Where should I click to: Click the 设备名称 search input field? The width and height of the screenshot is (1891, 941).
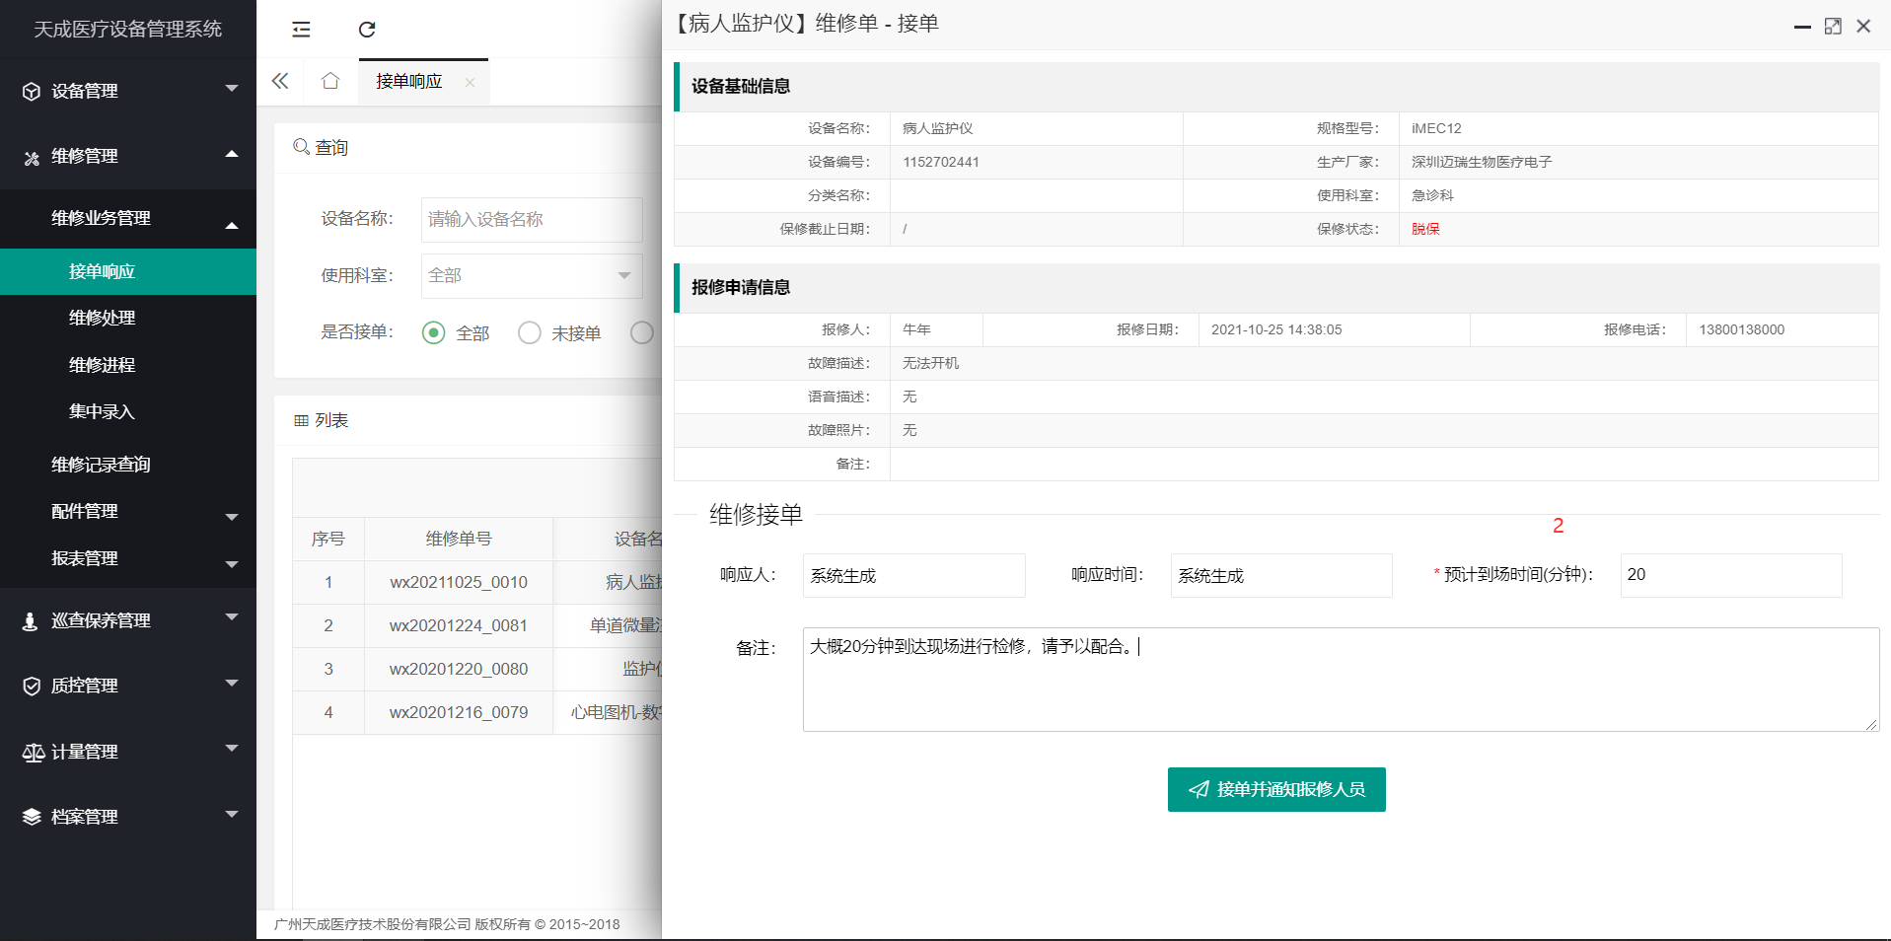(532, 219)
